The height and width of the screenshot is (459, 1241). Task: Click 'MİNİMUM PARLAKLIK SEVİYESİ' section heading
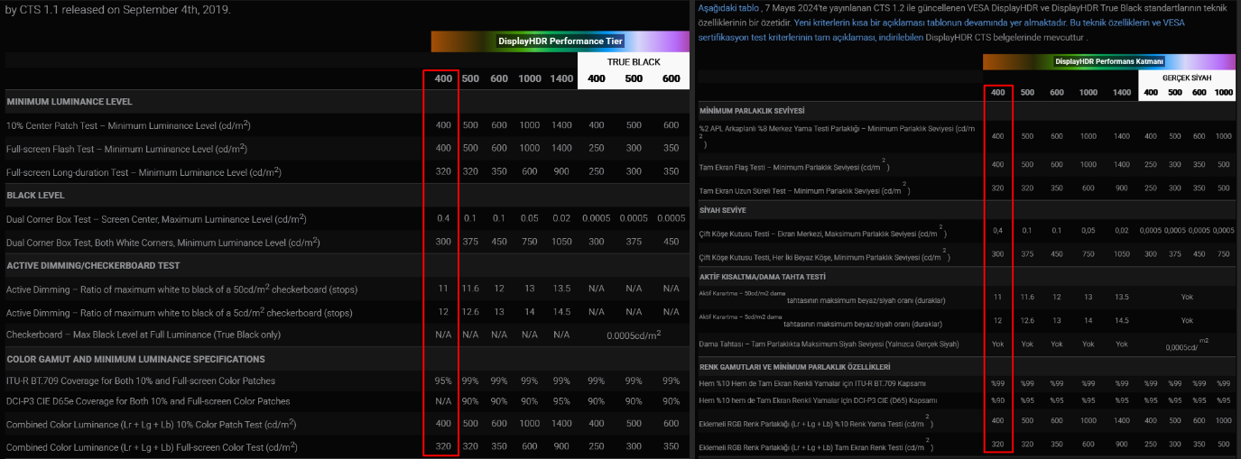pyautogui.click(x=751, y=111)
